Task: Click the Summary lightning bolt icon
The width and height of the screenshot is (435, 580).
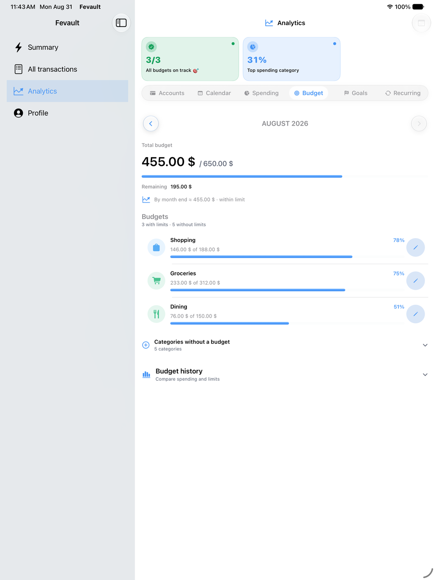Action: 18,48
